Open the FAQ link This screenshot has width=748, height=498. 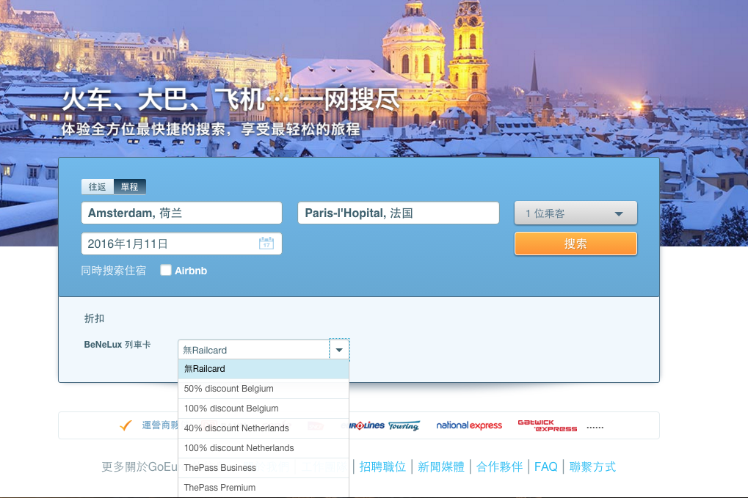(545, 466)
